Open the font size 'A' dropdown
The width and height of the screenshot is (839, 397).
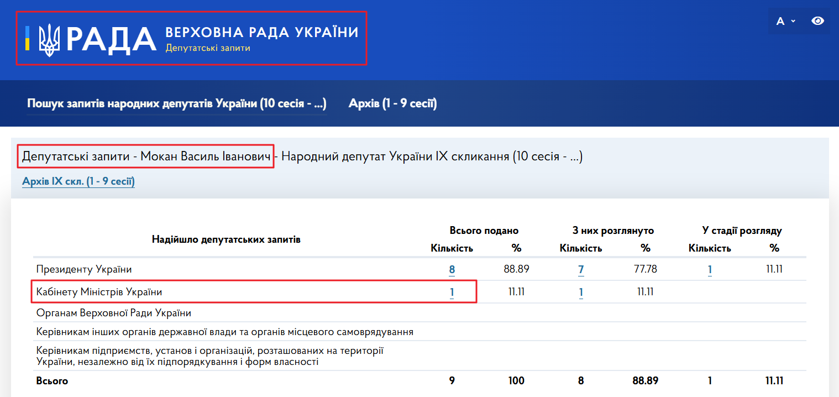click(x=785, y=21)
